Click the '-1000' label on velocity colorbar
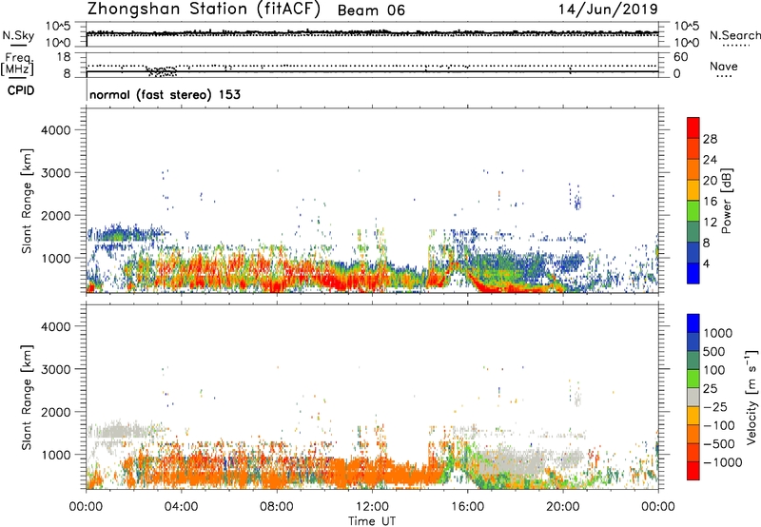761x527 pixels. [x=723, y=462]
